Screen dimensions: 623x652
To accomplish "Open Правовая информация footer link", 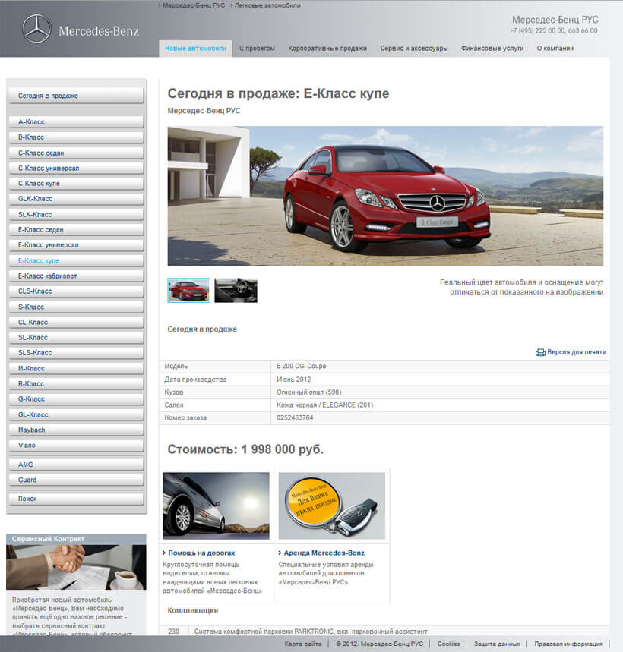I will tap(568, 644).
